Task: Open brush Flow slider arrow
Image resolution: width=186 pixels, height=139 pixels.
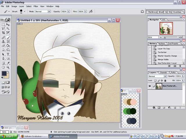Action: pos(85,12)
